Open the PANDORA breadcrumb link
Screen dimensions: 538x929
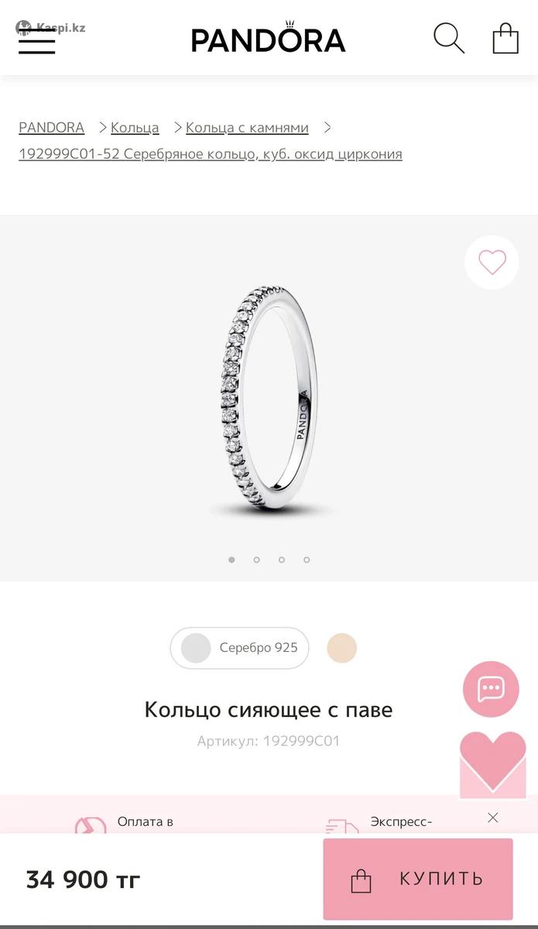tap(51, 128)
